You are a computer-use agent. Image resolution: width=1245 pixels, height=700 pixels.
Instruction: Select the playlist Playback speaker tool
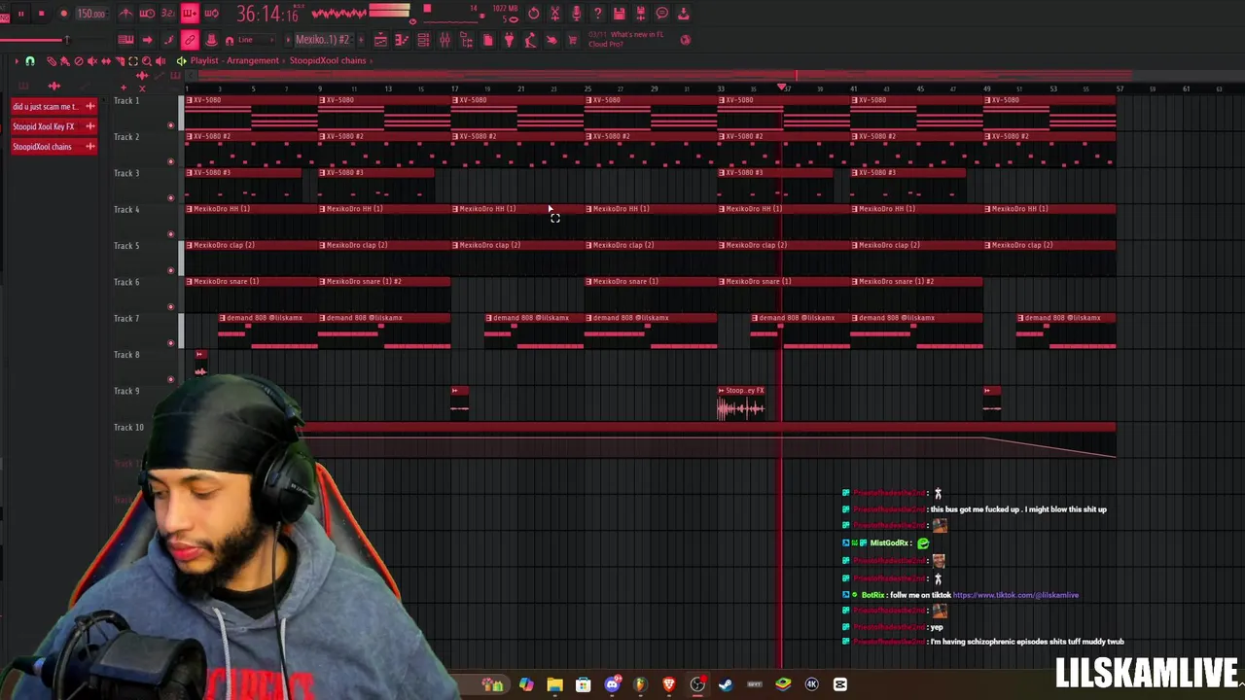pyautogui.click(x=160, y=60)
